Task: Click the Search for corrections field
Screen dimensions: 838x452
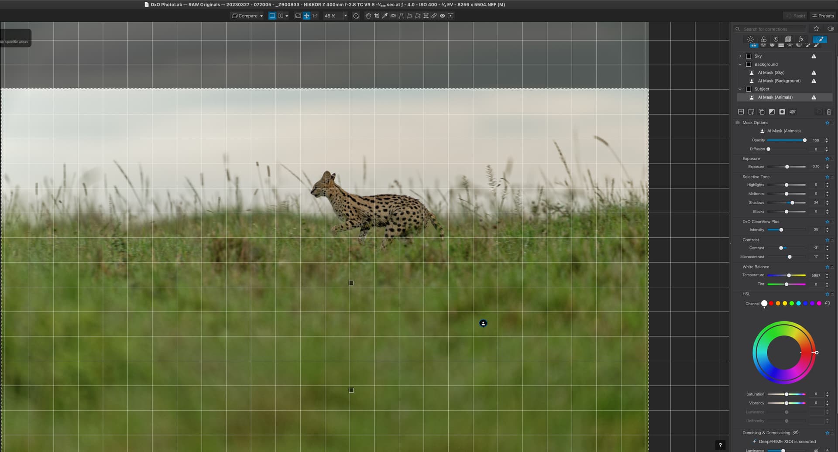Action: pos(773,29)
